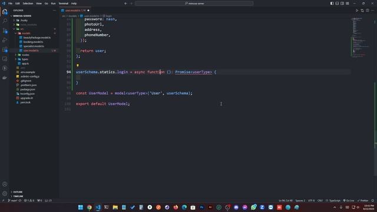377x212 pixels.
Task: Open the Terminal menu
Action: (64, 4)
